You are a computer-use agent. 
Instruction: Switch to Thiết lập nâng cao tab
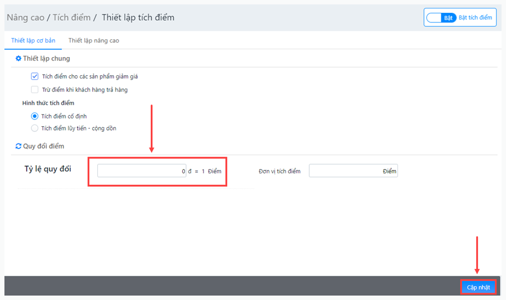point(93,40)
